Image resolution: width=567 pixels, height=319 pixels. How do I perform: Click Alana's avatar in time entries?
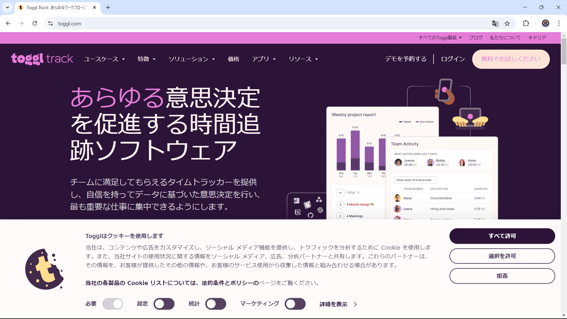[x=397, y=198]
